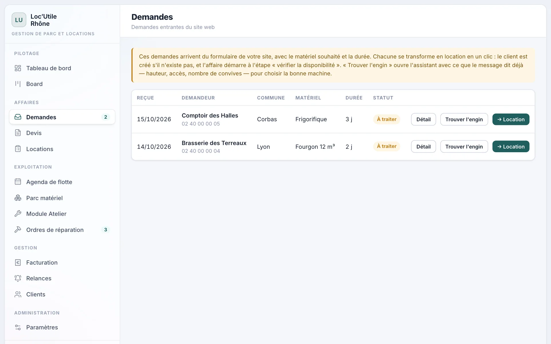
Task: Open Détail for Brasserie des Terreaux
Action: point(423,146)
